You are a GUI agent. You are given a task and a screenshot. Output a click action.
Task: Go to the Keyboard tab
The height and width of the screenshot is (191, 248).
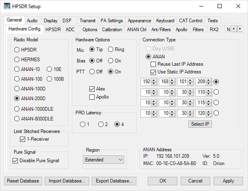(165, 21)
